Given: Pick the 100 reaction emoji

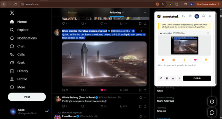Looking at the screenshot, I should (195, 60).
